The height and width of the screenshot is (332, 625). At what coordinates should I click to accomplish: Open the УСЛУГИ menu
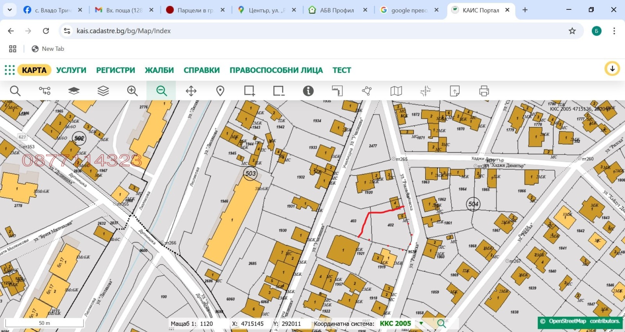[71, 70]
